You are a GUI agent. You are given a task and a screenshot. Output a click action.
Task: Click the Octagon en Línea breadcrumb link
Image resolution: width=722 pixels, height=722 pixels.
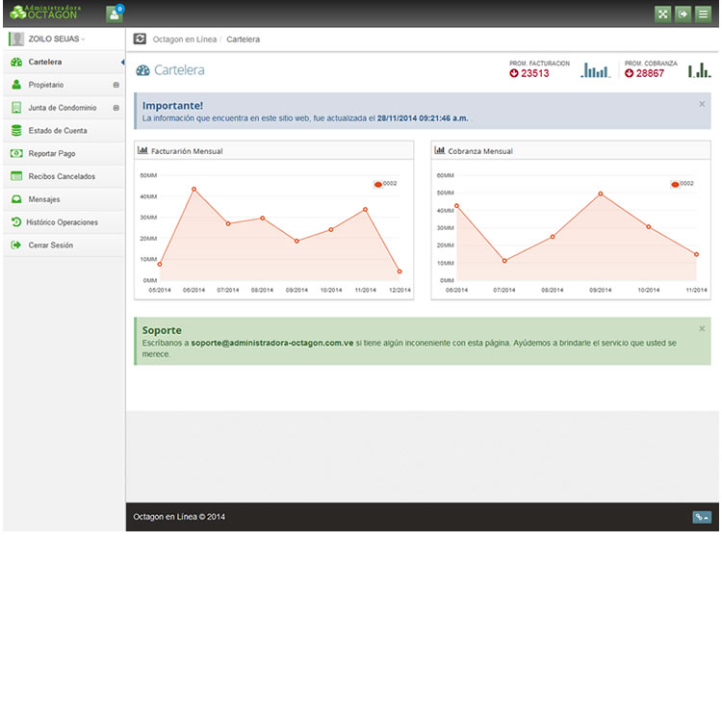(183, 39)
